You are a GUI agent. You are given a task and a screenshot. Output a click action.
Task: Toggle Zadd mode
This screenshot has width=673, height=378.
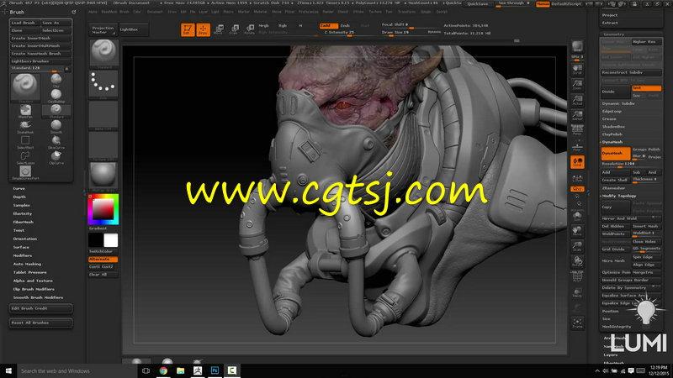328,26
